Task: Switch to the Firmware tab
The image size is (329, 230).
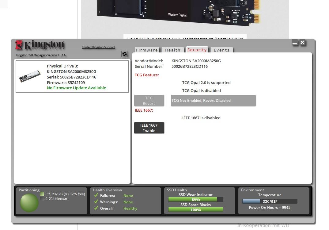Action: pyautogui.click(x=147, y=50)
